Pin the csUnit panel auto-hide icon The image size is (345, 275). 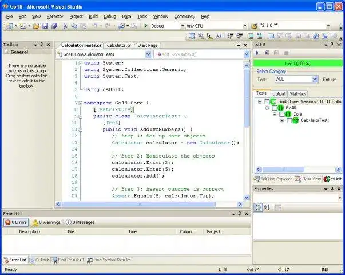pyautogui.click(x=332, y=45)
